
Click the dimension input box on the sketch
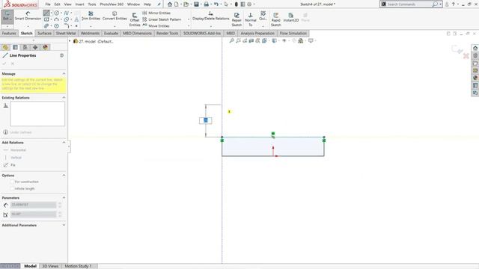click(x=206, y=120)
